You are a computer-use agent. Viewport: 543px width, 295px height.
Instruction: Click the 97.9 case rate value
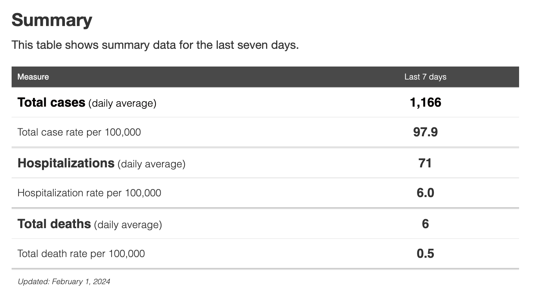(425, 132)
